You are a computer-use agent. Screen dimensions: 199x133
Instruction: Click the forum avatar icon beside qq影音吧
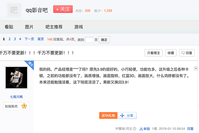click(14, 10)
